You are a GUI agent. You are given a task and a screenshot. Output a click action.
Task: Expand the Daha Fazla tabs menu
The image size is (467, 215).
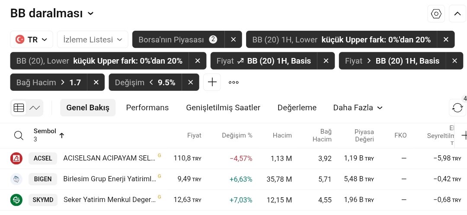358,108
